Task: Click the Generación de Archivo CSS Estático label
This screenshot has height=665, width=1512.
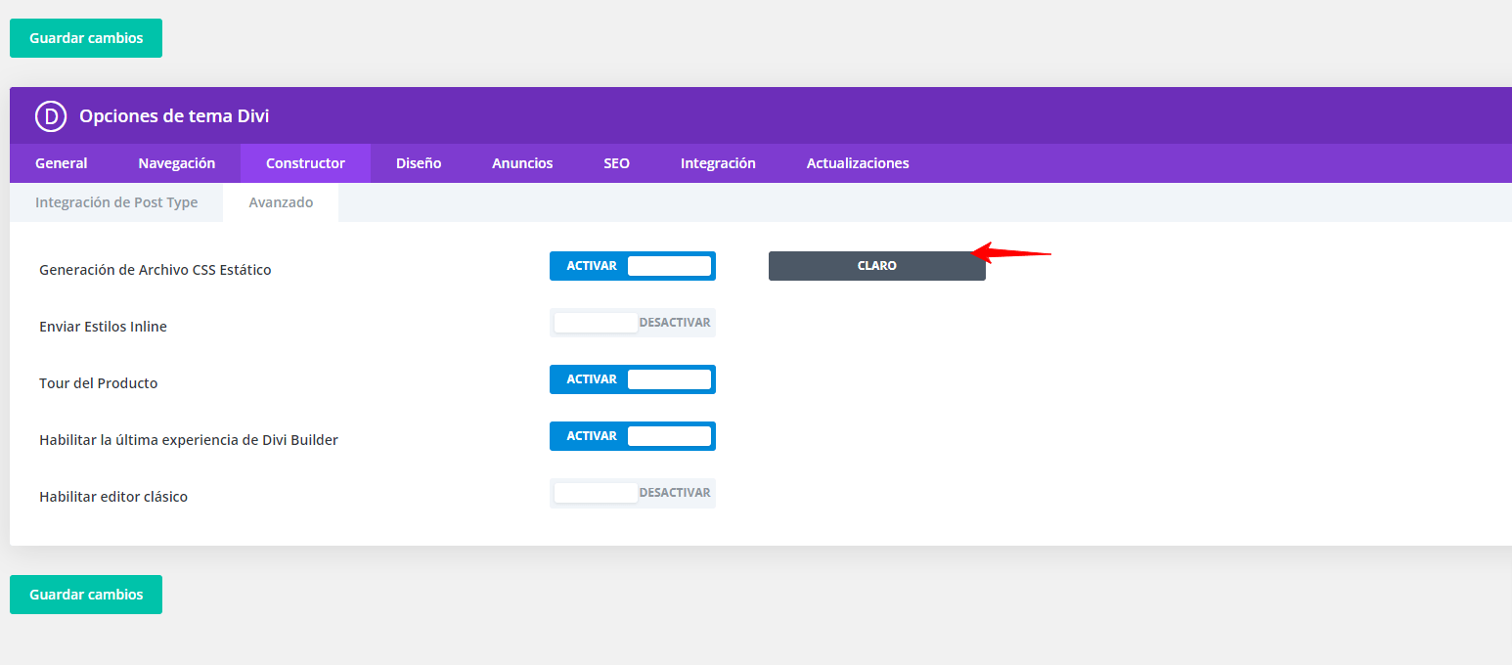Action: [x=156, y=270]
